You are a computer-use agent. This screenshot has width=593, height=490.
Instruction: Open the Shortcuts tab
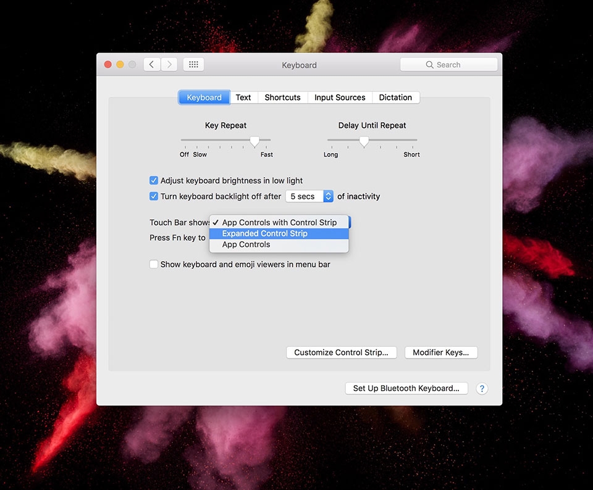(282, 98)
